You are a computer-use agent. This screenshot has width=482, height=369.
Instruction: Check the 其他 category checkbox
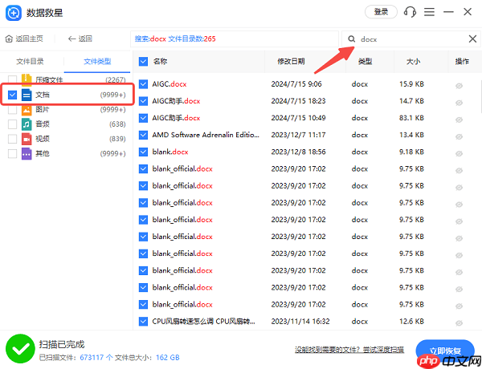12,153
